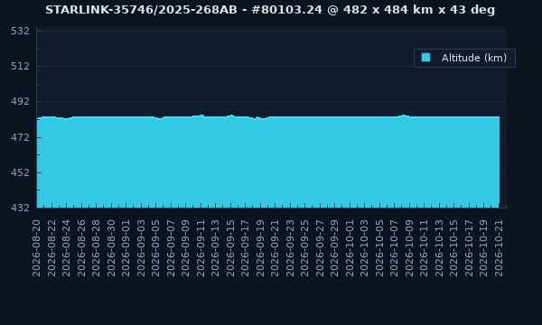The height and width of the screenshot is (325, 542).
Task: Click the x-axis date label 2026-09-23
Action: click(290, 248)
